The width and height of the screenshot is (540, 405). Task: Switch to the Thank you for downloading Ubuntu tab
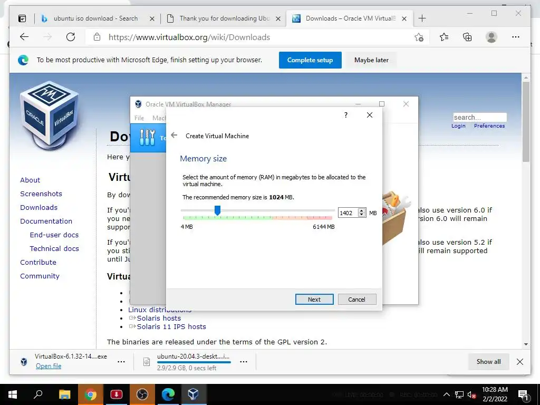click(224, 18)
